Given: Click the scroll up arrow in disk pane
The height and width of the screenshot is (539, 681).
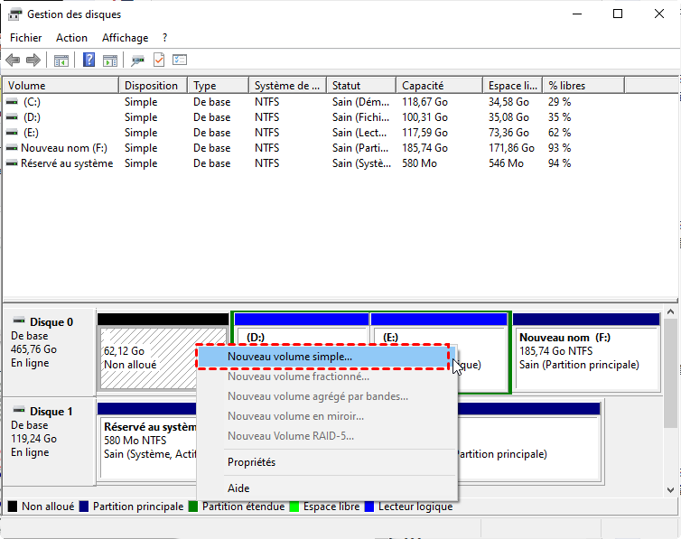Looking at the screenshot, I should [670, 312].
